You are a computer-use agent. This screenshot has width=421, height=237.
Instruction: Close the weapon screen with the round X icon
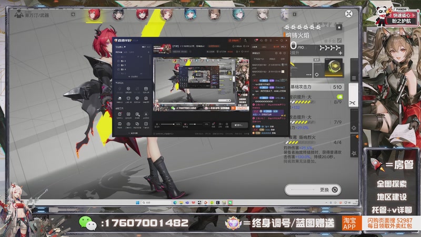pos(348,14)
